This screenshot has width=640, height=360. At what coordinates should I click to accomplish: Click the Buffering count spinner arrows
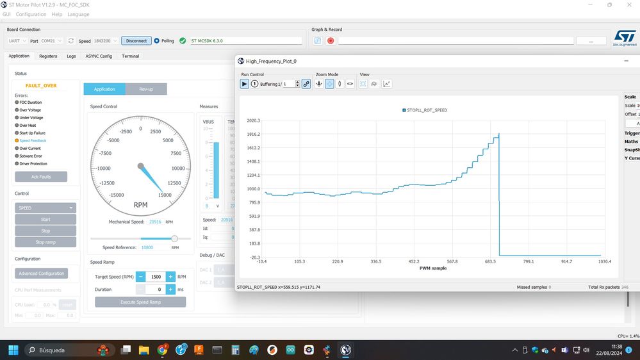point(297,84)
